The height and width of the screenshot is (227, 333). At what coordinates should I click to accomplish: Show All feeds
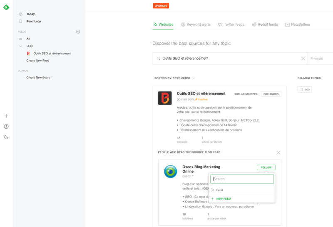(28, 39)
